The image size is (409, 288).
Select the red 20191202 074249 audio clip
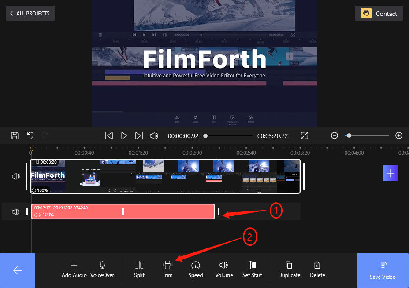coord(123,211)
